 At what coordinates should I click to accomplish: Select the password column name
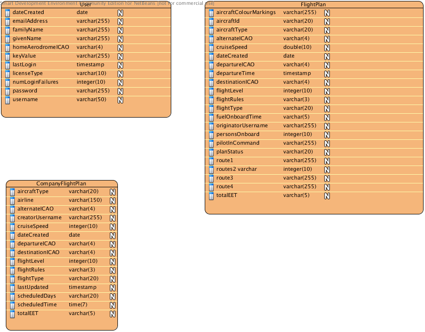[x=25, y=91]
